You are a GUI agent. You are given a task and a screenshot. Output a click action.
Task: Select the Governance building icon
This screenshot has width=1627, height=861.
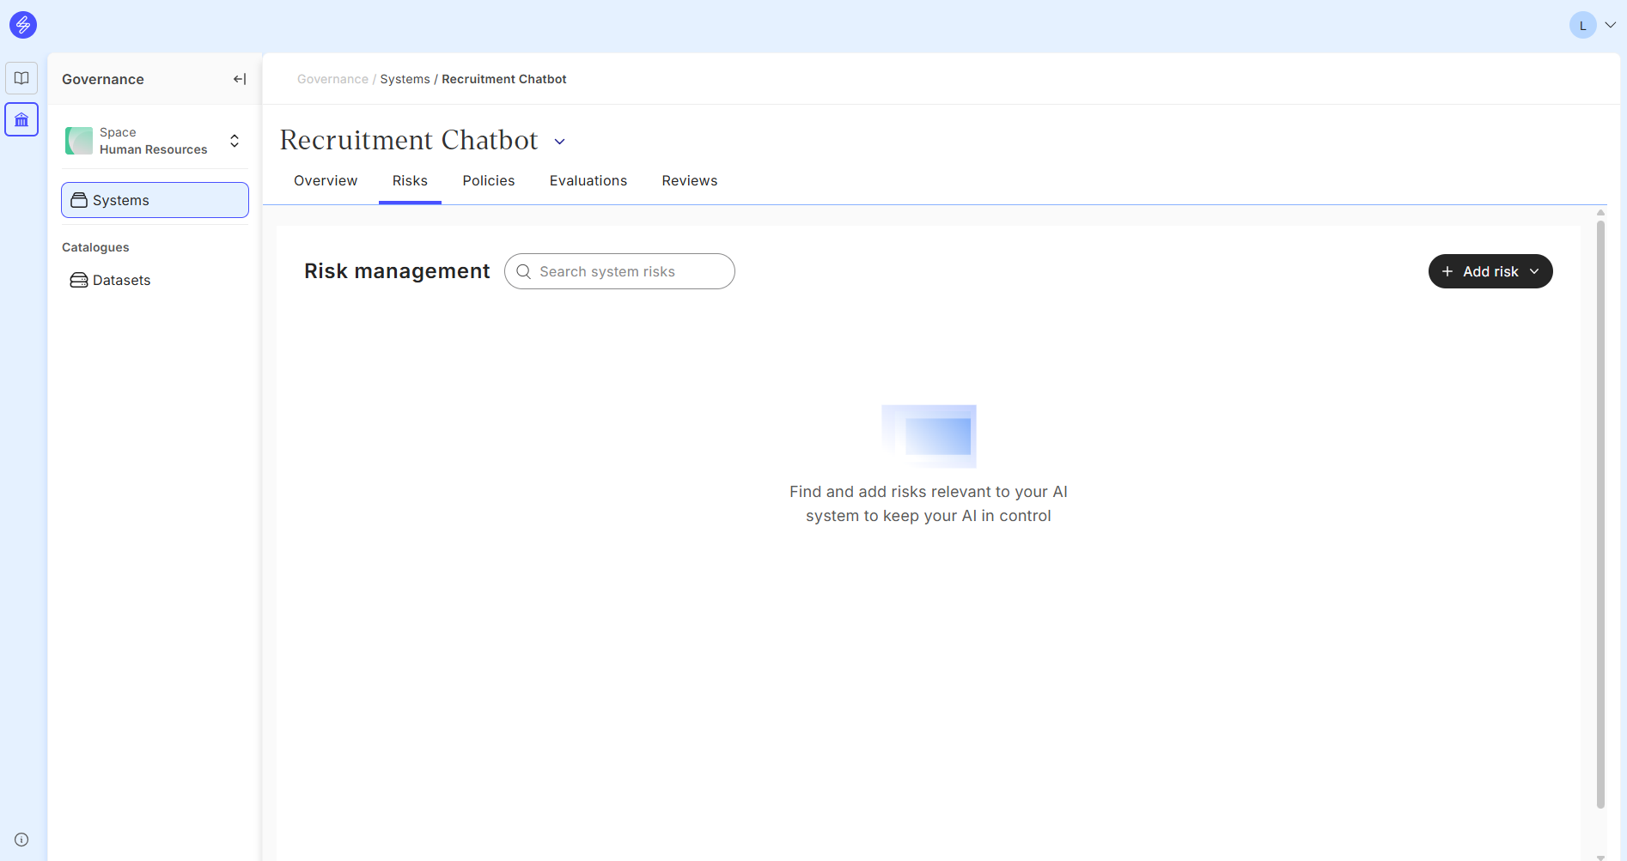[21, 120]
